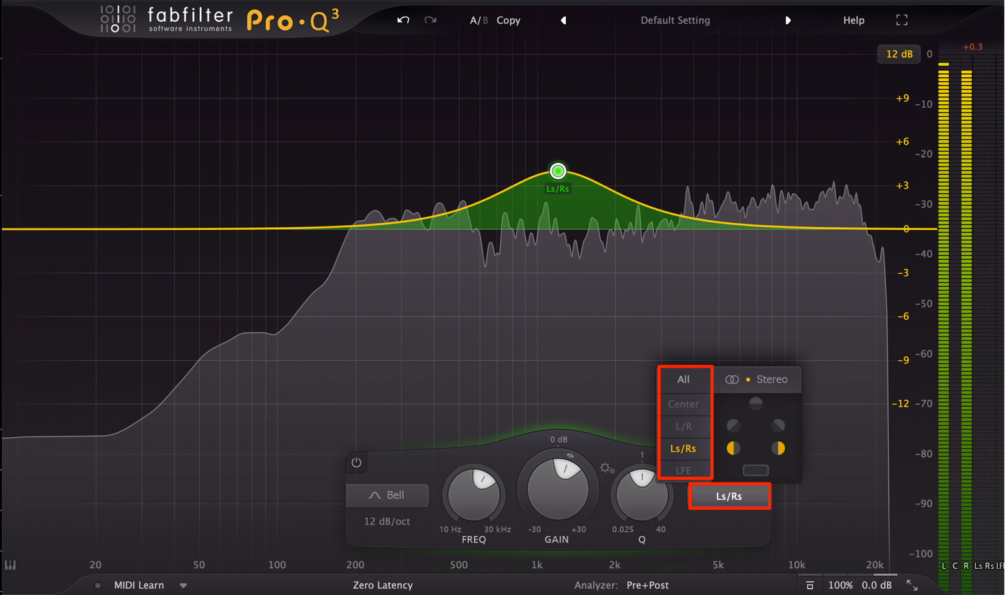This screenshot has width=1005, height=595.
Task: Click the output options icon beside 100%
Action: [810, 585]
